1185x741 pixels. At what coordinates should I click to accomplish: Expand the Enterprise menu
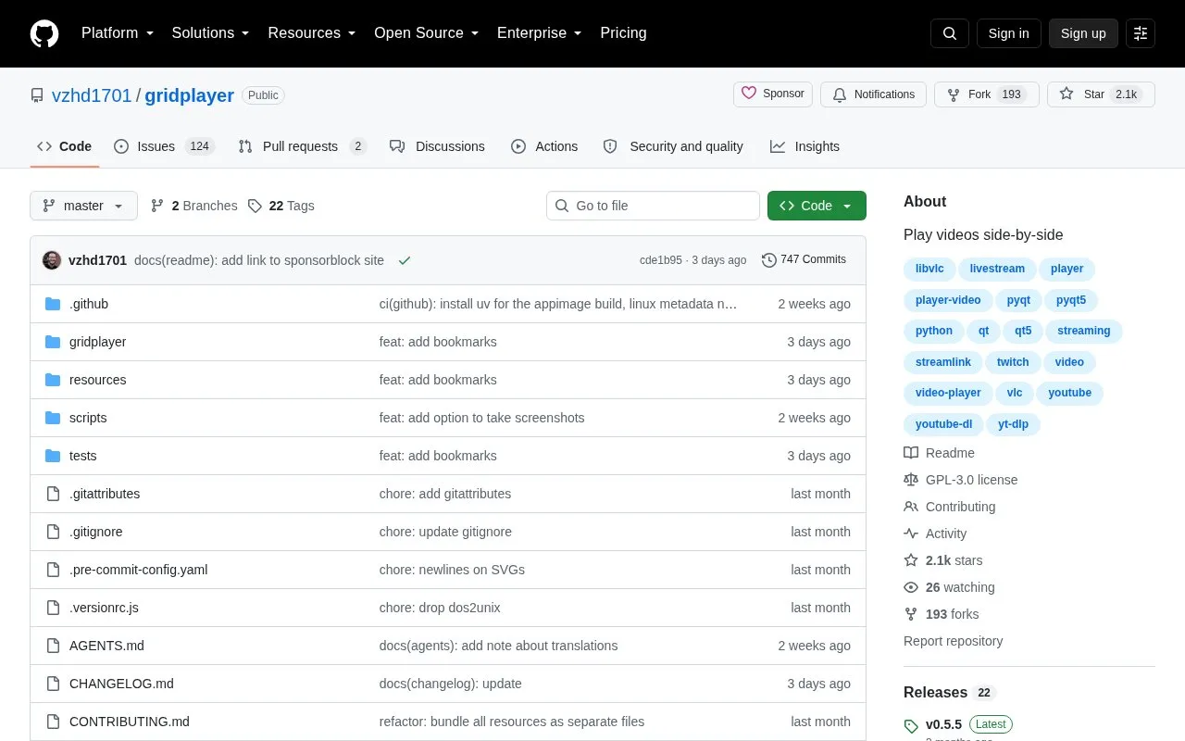tap(540, 33)
